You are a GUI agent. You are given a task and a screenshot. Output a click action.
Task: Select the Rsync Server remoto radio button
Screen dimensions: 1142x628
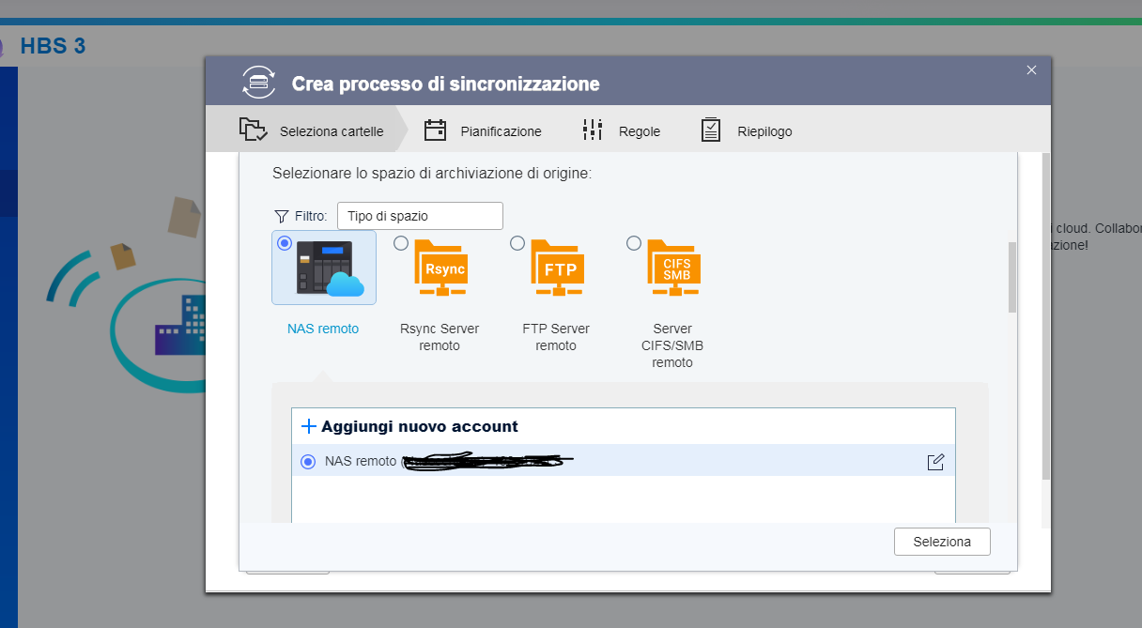click(401, 243)
